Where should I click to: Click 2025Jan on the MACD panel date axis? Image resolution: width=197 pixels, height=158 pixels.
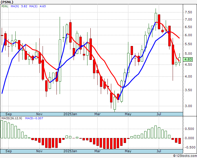click(x=70, y=151)
